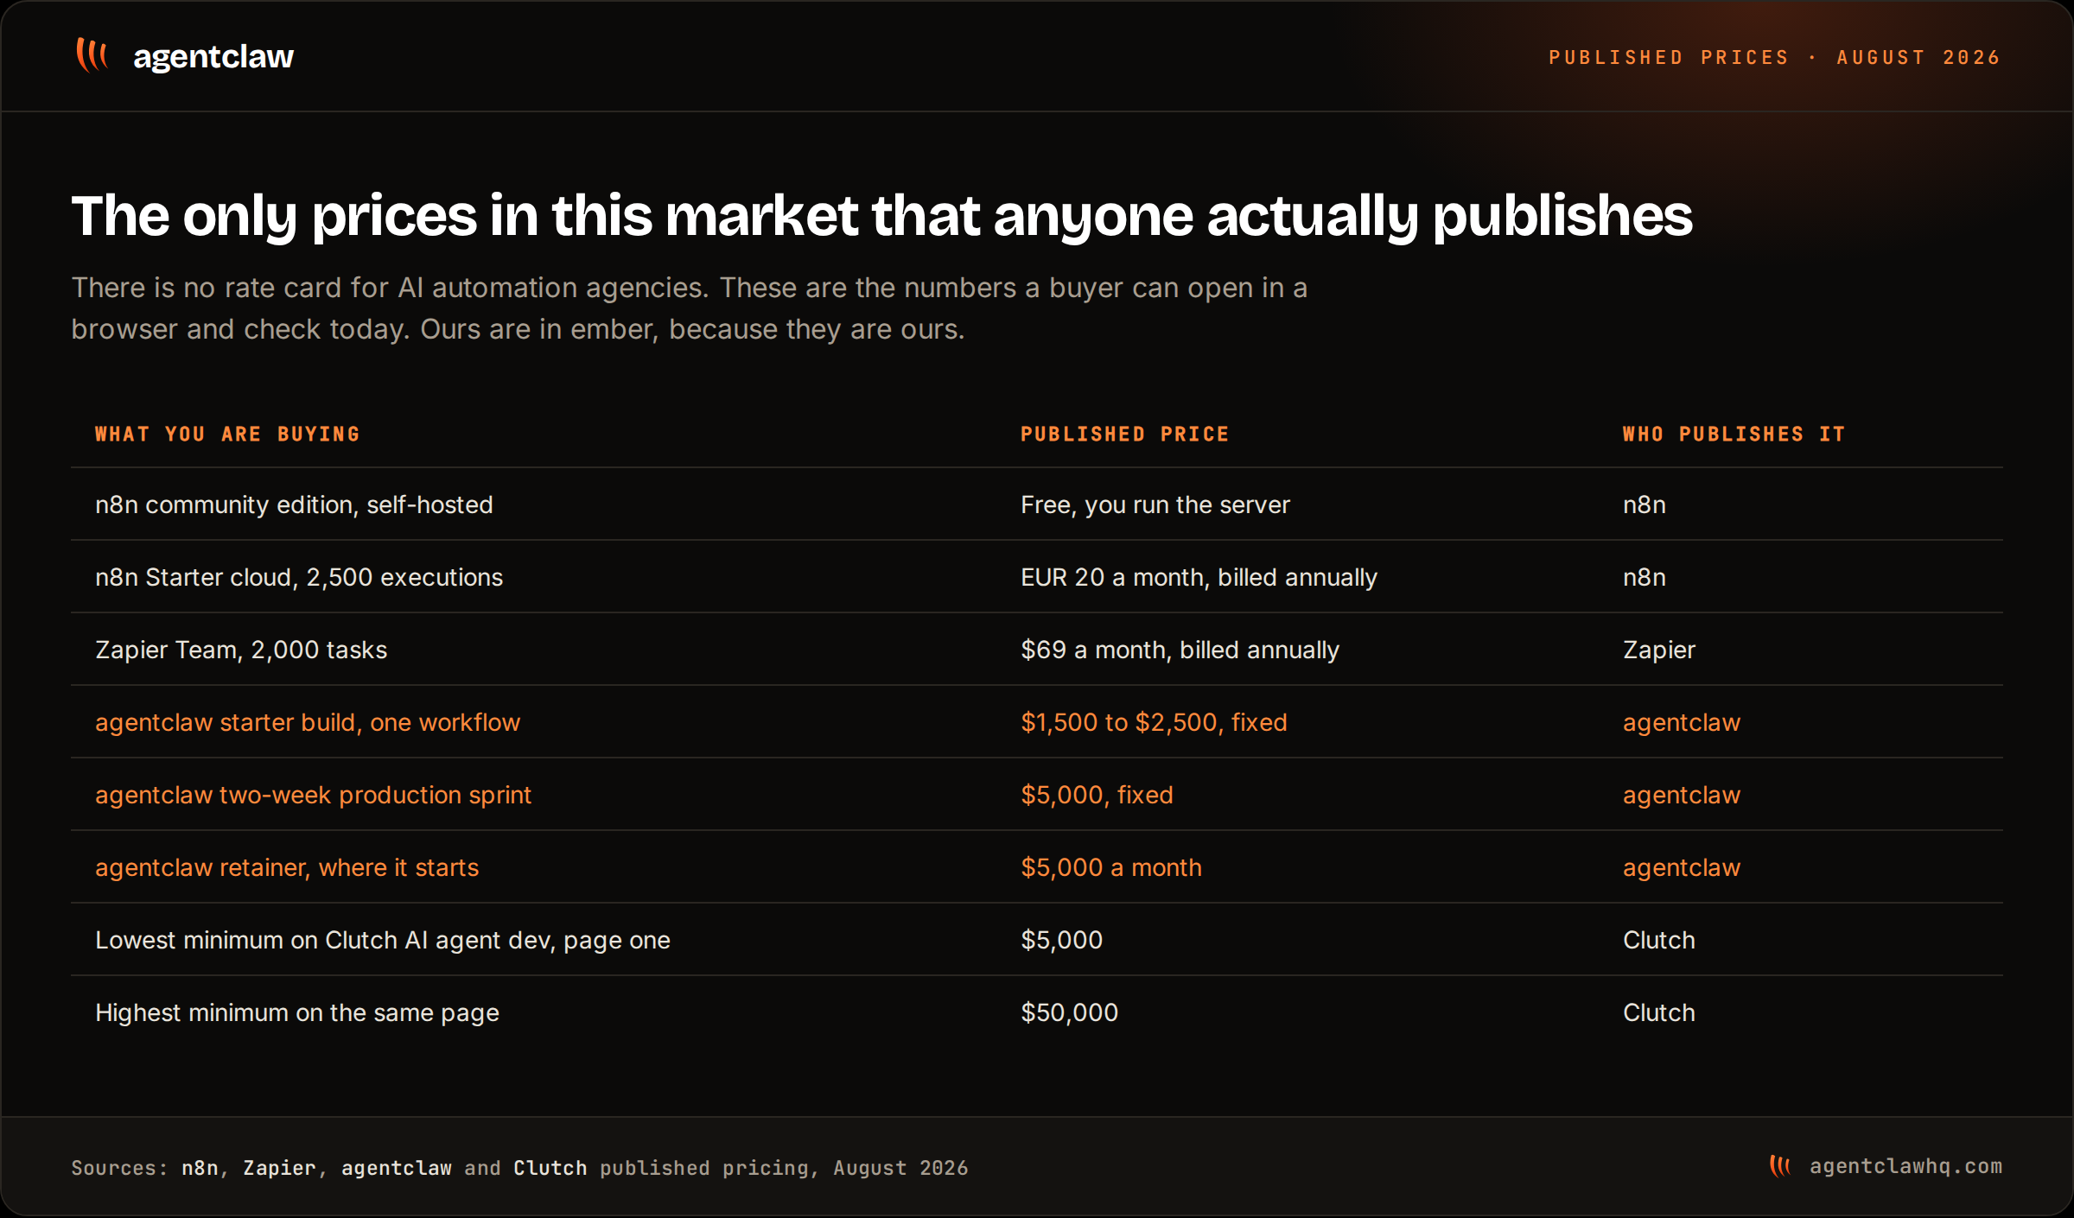Click 'agentclaw' in the footer Sources line
Viewport: 2074px width, 1218px height.
[397, 1168]
